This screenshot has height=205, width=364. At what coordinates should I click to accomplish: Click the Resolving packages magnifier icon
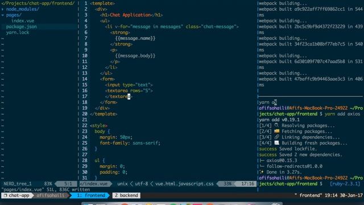tap(276, 125)
